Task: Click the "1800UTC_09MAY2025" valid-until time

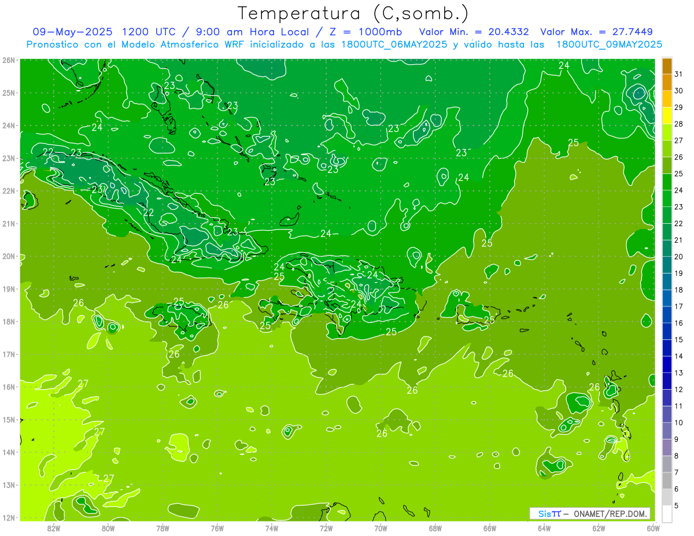Action: point(609,44)
